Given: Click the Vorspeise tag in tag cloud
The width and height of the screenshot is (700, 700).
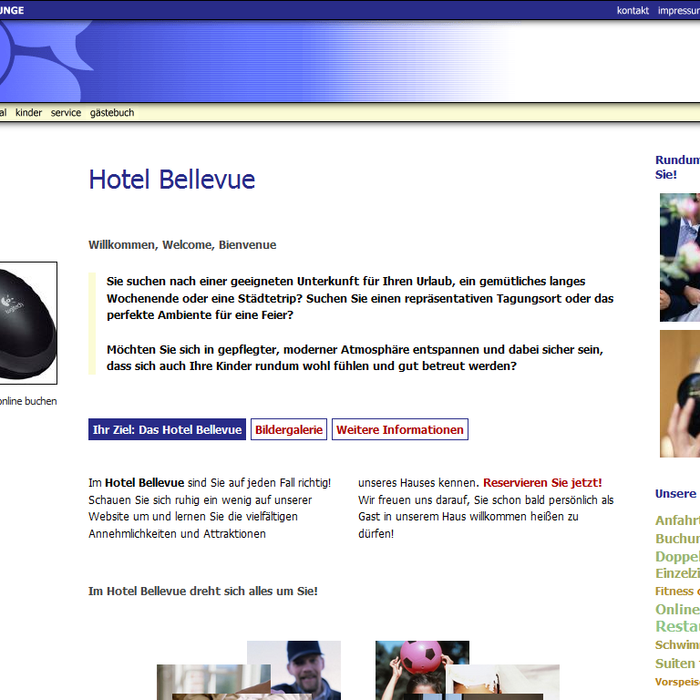Looking at the screenshot, I should pos(677,682).
